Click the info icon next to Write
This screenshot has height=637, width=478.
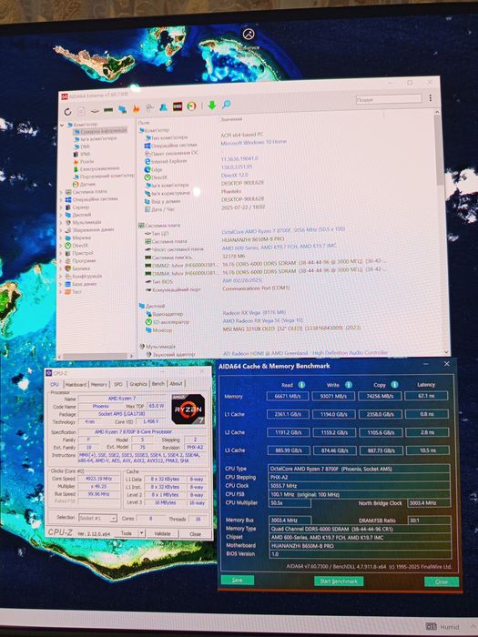tap(349, 384)
